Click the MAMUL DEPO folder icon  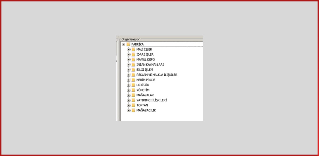click(x=133, y=60)
